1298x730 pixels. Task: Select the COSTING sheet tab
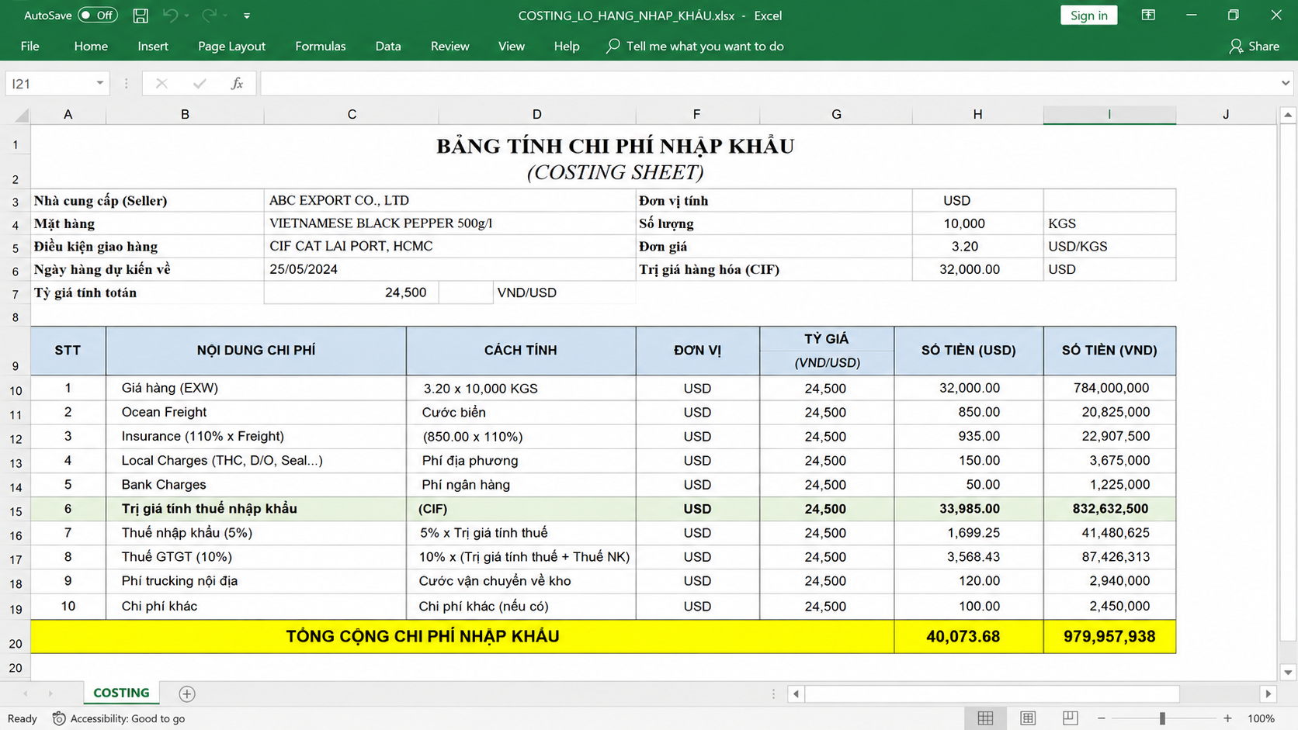click(x=121, y=693)
